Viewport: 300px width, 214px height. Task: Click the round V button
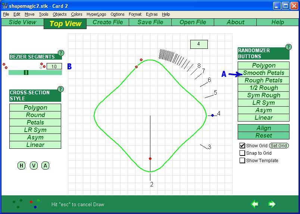tap(34, 166)
